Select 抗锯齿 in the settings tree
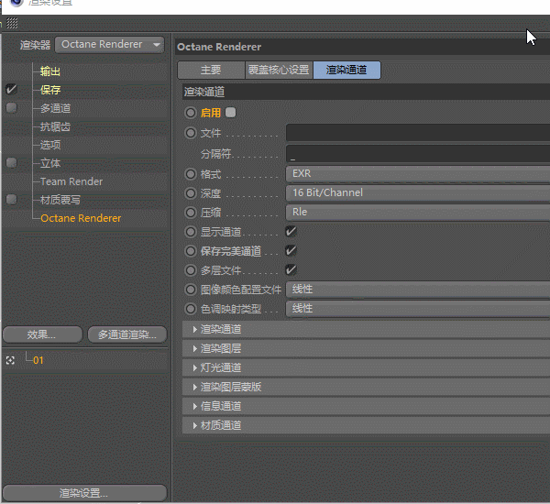550x504 pixels. 55,126
